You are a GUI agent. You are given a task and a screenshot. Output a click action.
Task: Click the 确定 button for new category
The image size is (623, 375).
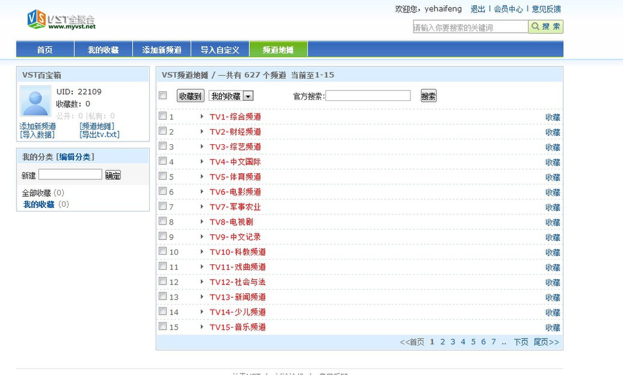pos(113,175)
